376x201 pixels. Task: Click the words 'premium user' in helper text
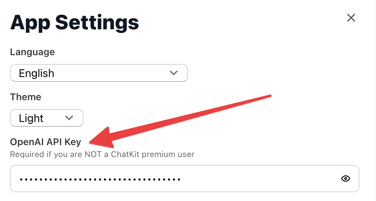[x=168, y=154]
